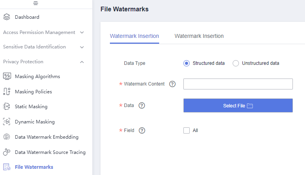Select the Unstructured data radio button

[x=236, y=63]
